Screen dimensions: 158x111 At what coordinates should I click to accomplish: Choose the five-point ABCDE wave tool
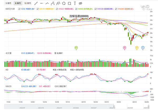[x=58, y=3]
